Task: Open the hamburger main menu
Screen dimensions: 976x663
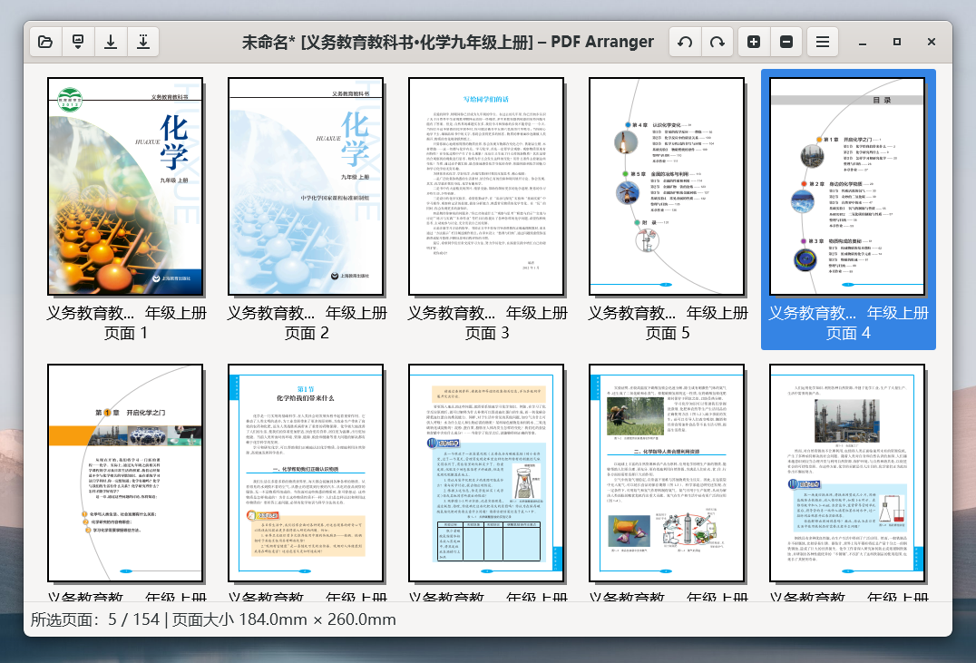Action: (822, 42)
